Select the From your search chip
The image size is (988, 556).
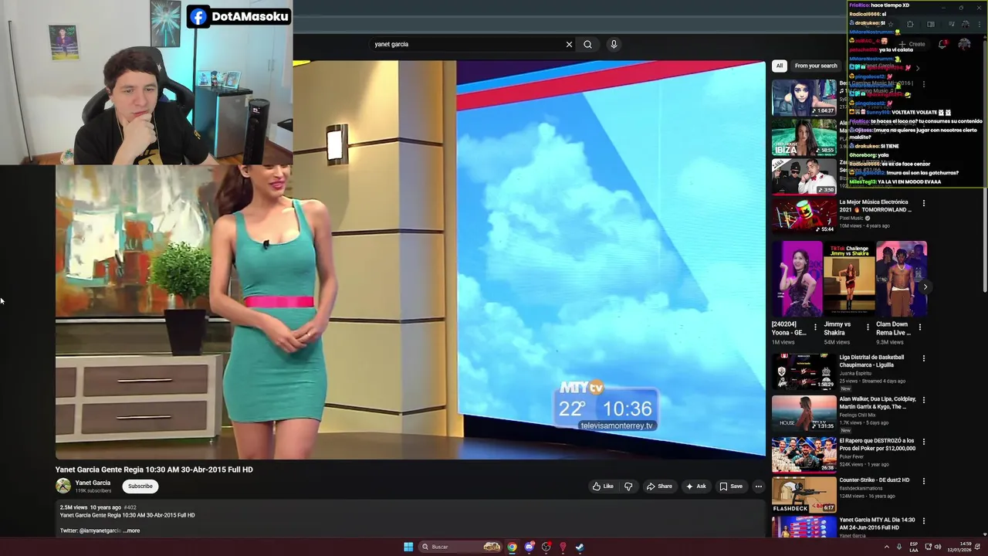816,66
